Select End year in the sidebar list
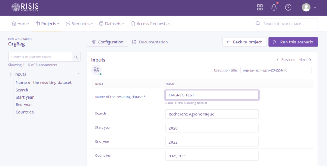This screenshot has height=166, width=327. click(x=24, y=105)
